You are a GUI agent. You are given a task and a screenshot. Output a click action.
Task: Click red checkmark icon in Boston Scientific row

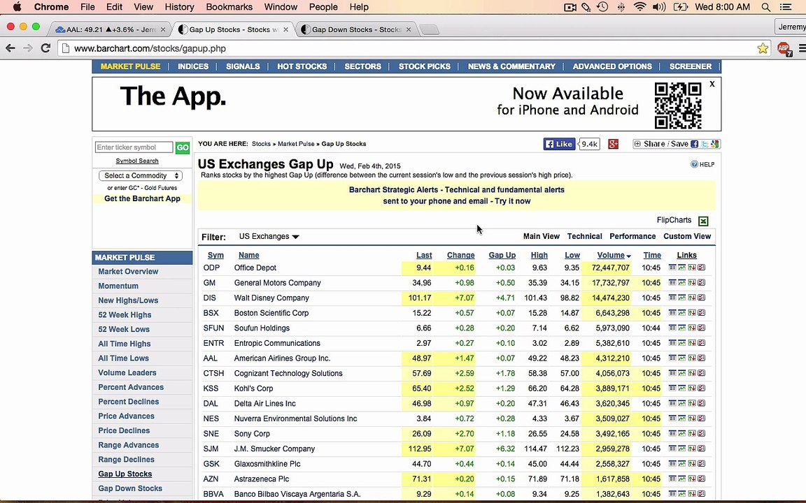702,312
